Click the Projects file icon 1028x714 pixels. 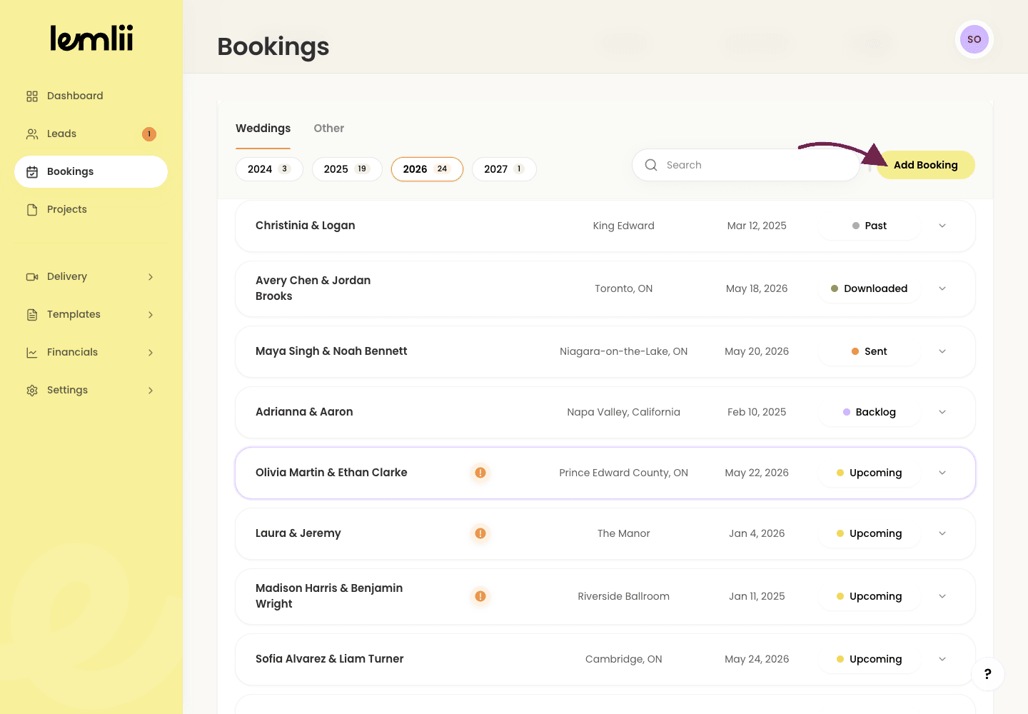coord(32,210)
